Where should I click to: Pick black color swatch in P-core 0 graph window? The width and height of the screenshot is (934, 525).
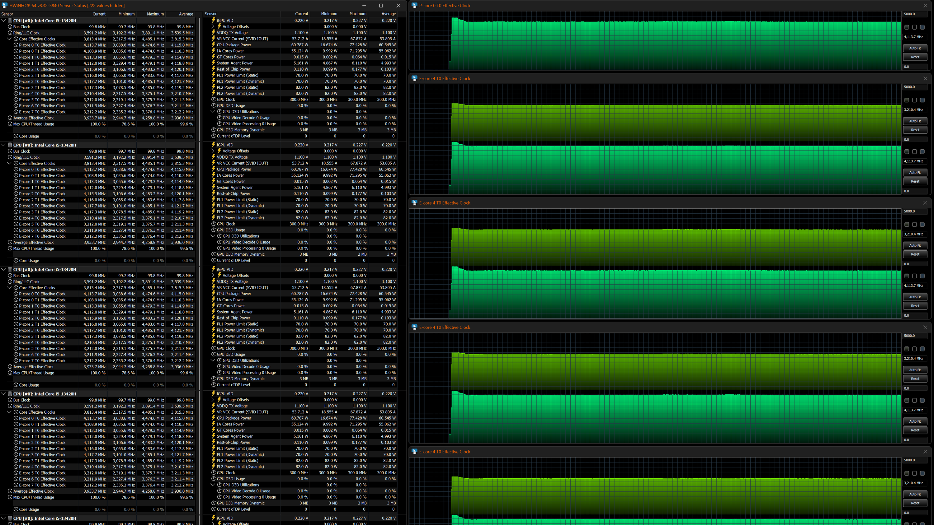point(914,27)
